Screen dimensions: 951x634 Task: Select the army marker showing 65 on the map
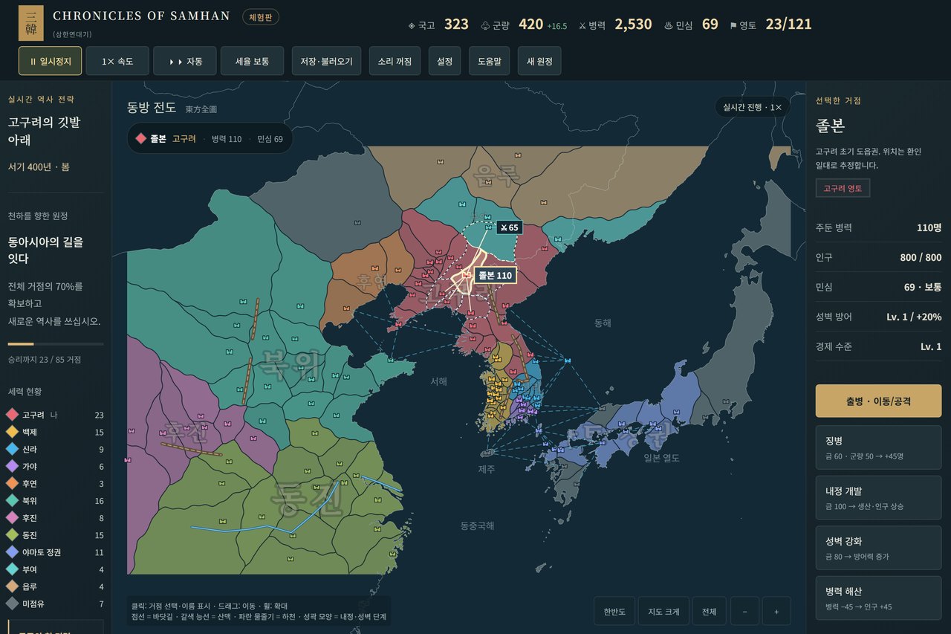click(x=509, y=227)
